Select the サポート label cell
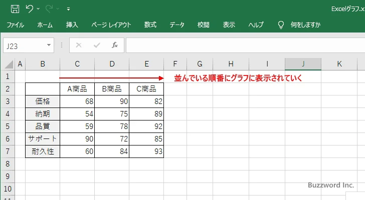The width and height of the screenshot is (365, 200). pos(43,139)
